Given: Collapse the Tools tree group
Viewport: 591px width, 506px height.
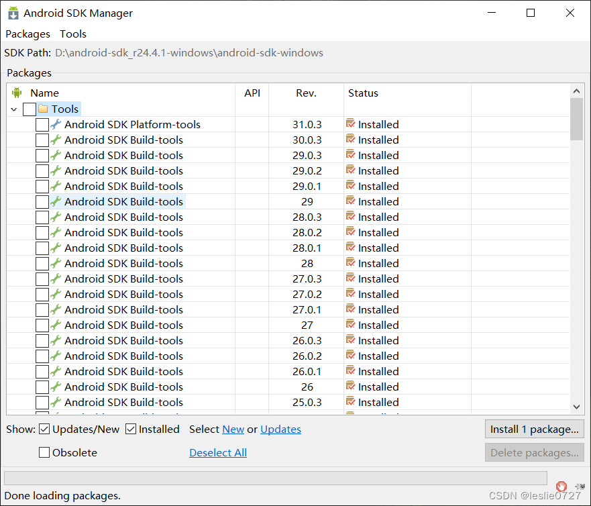Looking at the screenshot, I should (x=14, y=109).
